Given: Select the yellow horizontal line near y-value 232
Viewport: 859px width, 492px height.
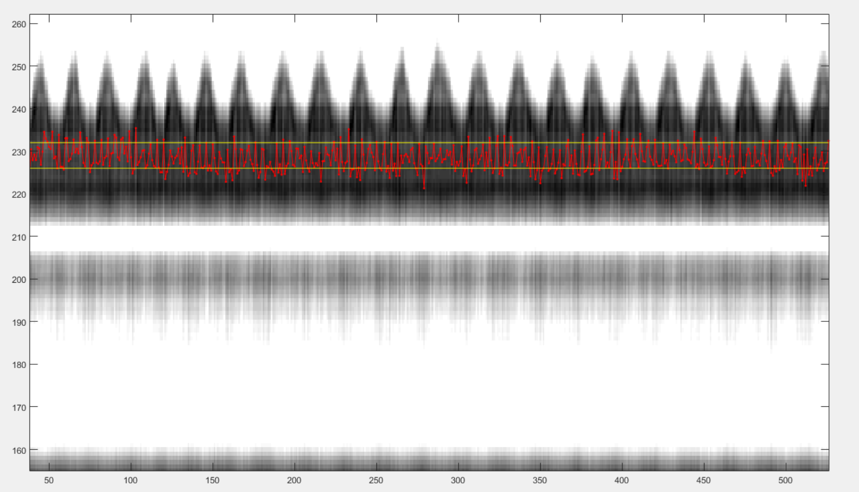Looking at the screenshot, I should pyautogui.click(x=429, y=143).
